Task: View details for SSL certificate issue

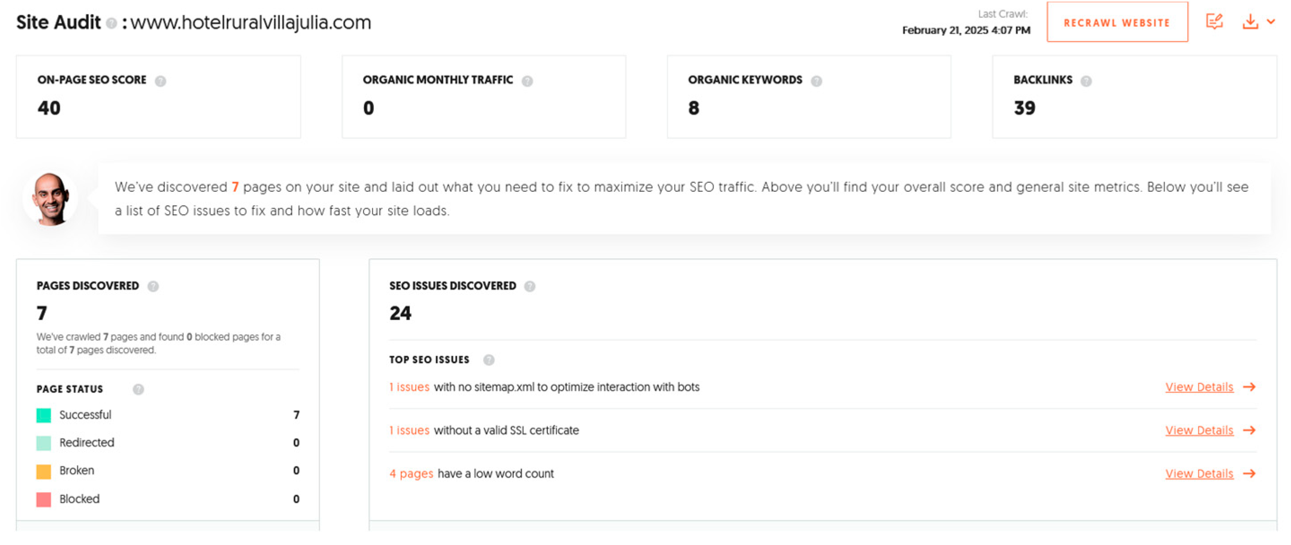Action: point(1199,430)
